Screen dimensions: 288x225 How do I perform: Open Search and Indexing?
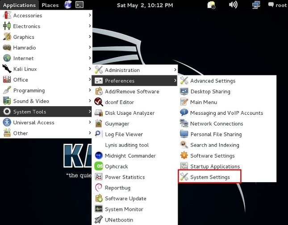[x=227, y=145]
